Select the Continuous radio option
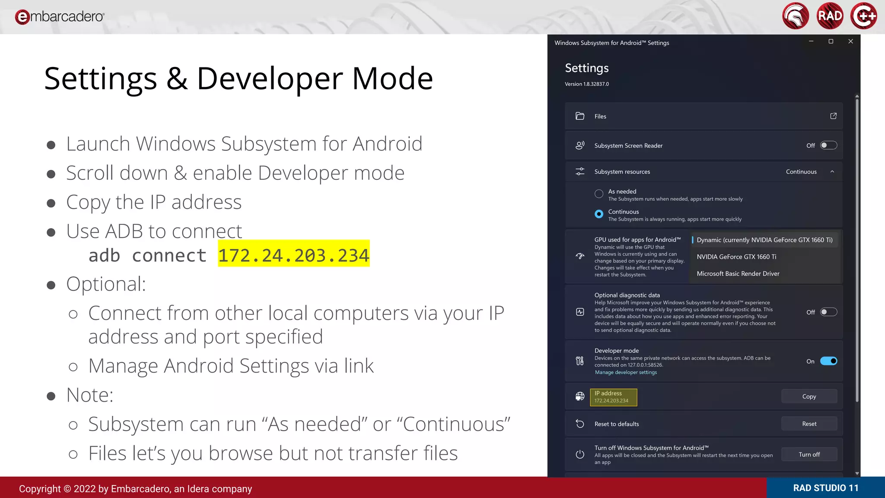This screenshot has width=885, height=498. click(x=599, y=214)
